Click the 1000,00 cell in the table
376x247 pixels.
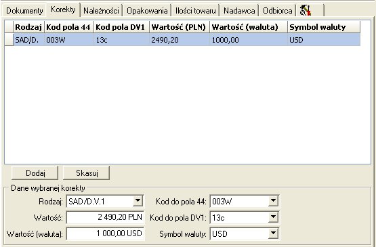pyautogui.click(x=249, y=40)
